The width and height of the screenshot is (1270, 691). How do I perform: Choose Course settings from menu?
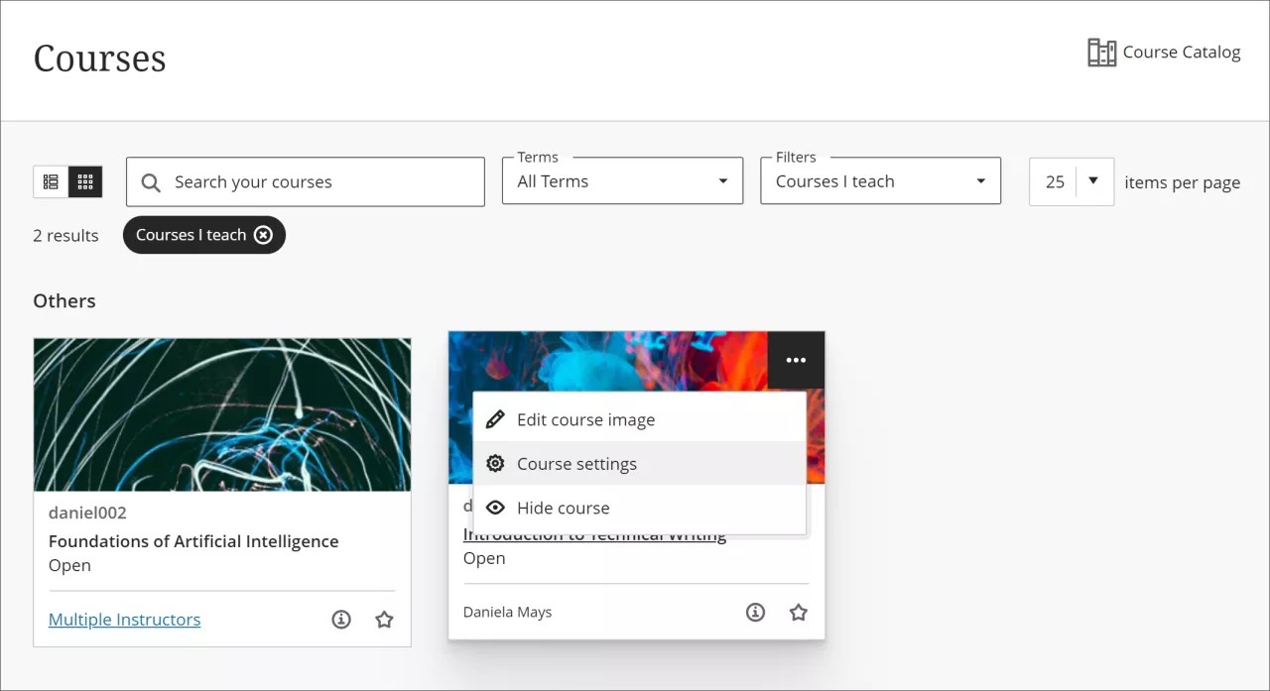(x=576, y=464)
